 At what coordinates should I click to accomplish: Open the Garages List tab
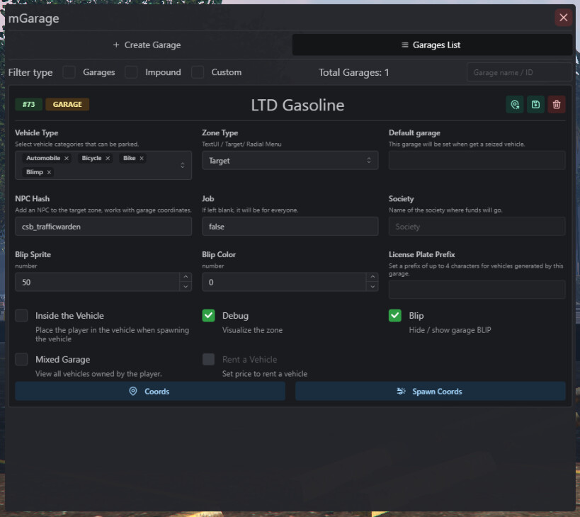[431, 45]
